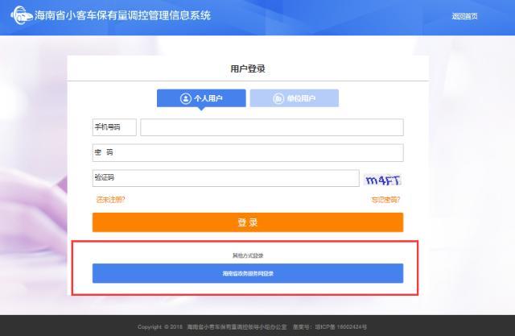This screenshot has height=336, width=515.
Task: Click the person icon in 个人用户 tab
Action: coord(186,98)
